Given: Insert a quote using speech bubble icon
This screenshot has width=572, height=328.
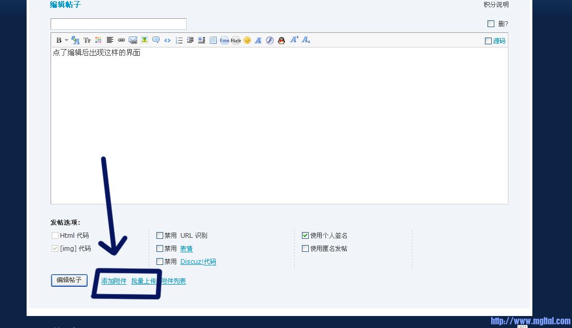Looking at the screenshot, I should 156,40.
